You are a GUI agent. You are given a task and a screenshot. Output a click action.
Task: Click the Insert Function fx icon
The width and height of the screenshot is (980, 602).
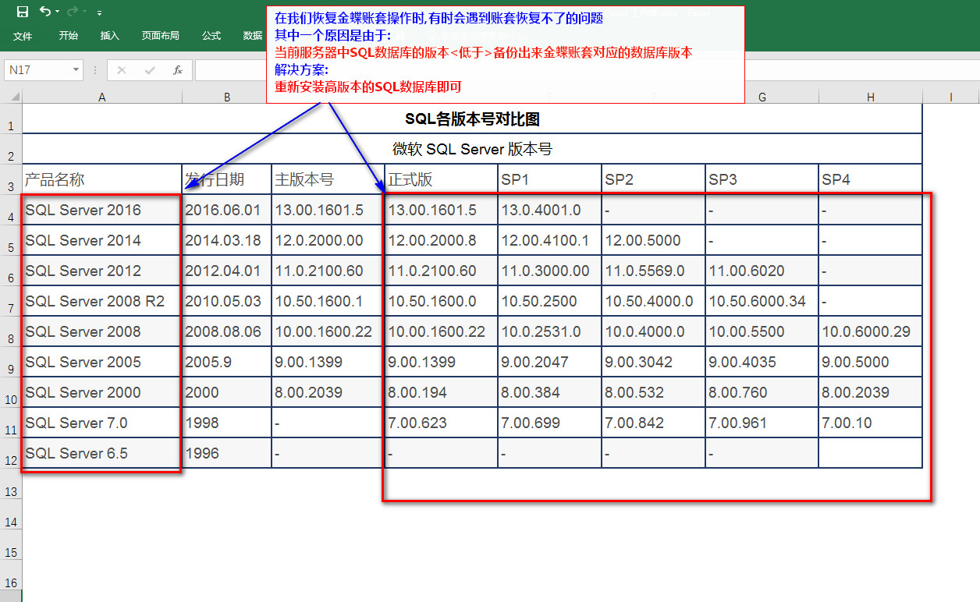[x=177, y=70]
